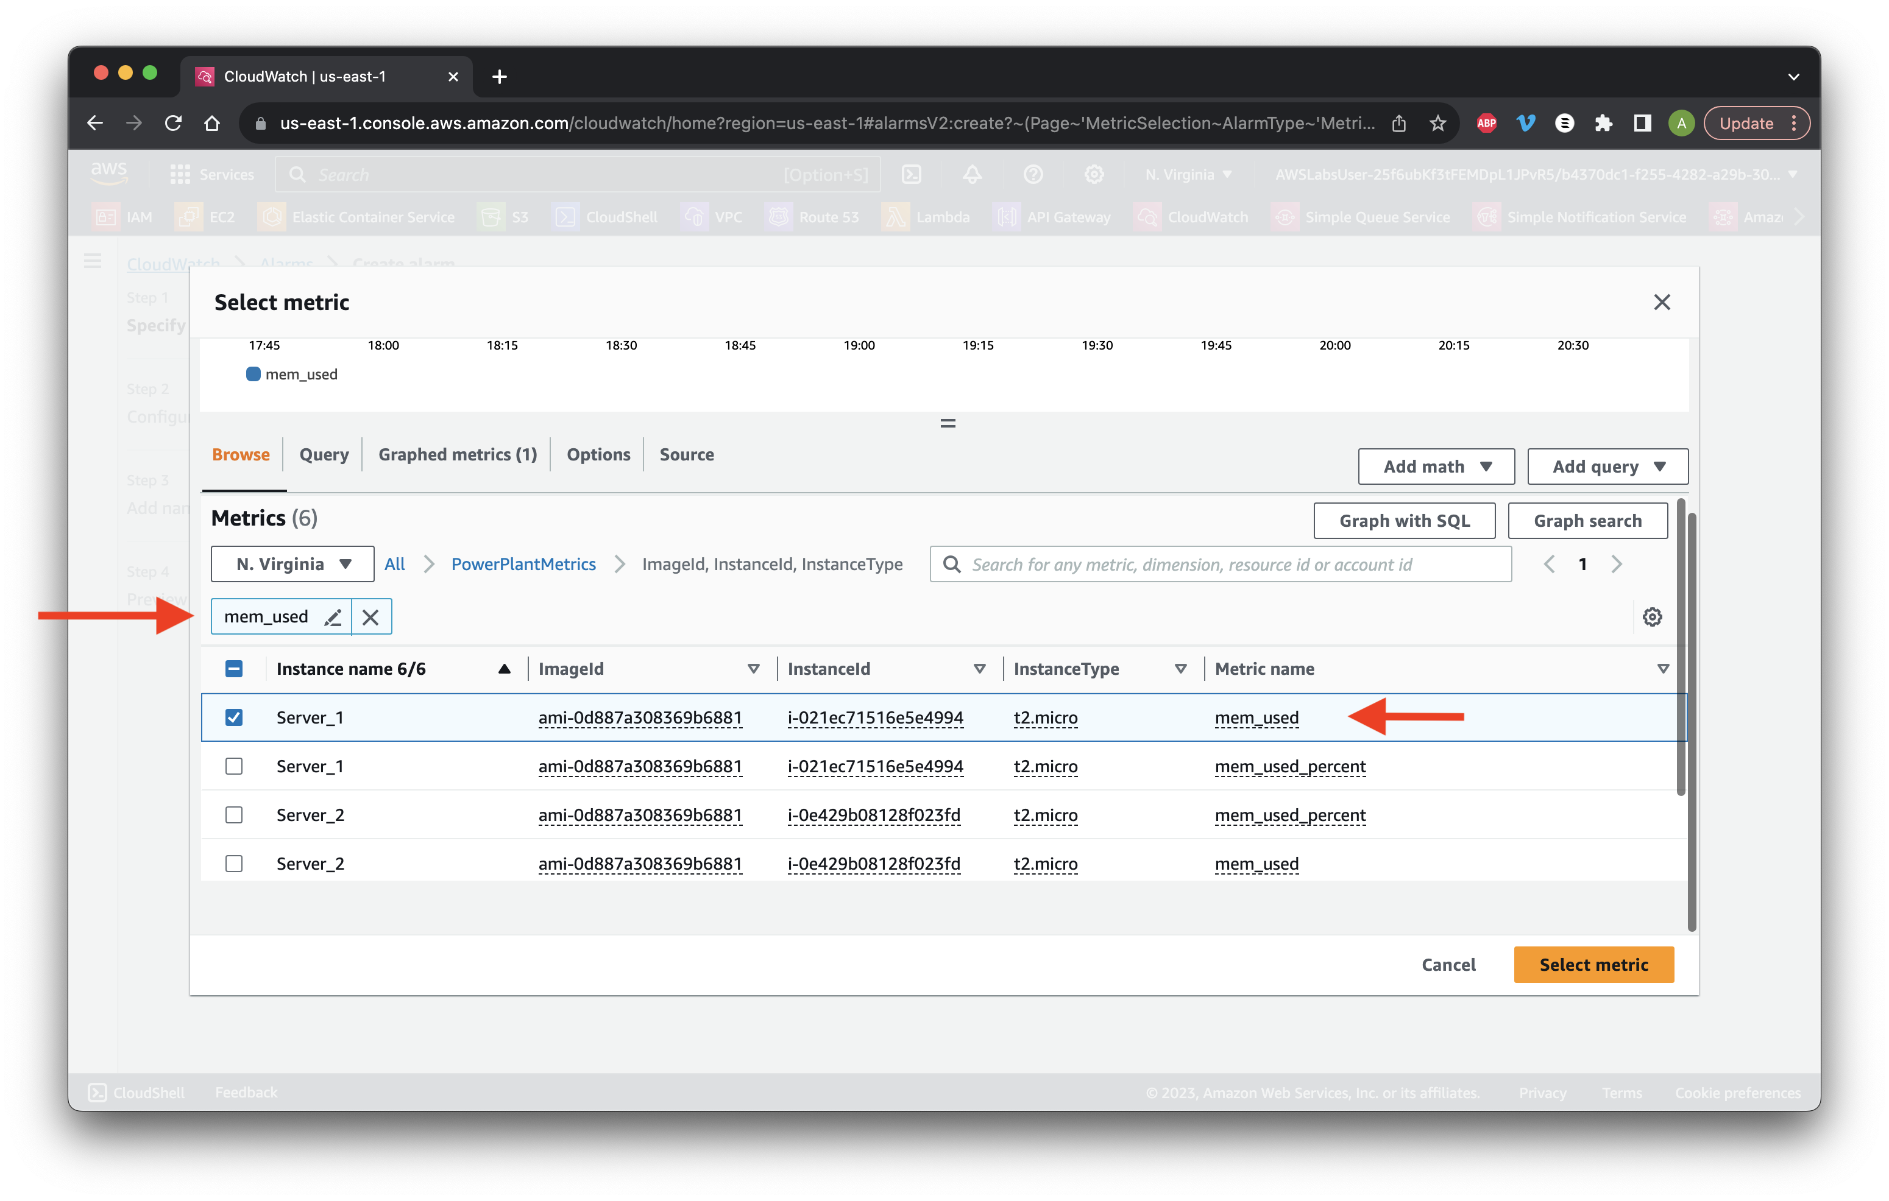This screenshot has height=1201, width=1889.
Task: Open the hamburger side navigation menu
Action: click(x=93, y=261)
